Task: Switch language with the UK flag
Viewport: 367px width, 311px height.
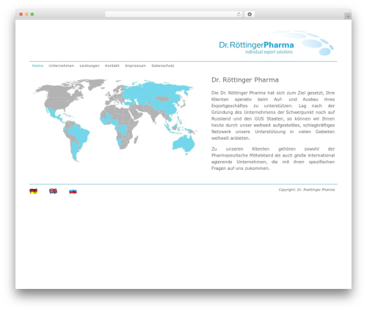Action: [53, 191]
